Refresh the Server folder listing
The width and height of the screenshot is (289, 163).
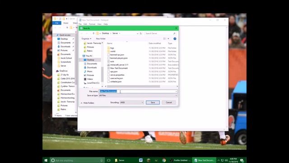point(140,34)
